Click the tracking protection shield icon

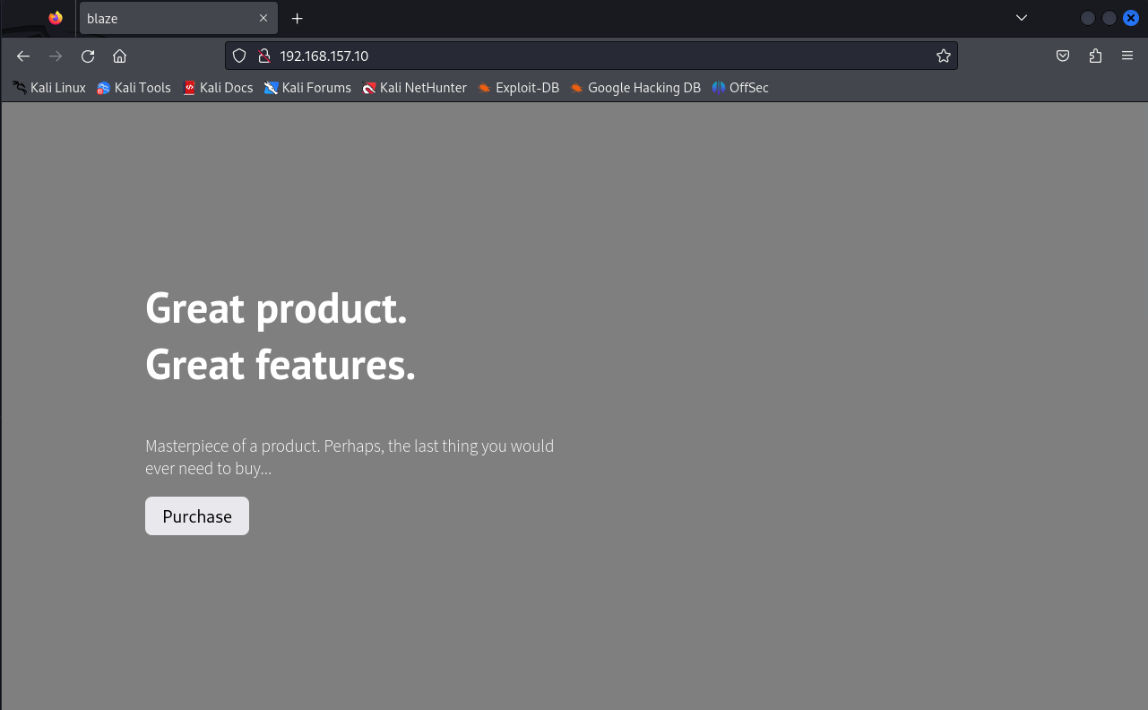point(239,56)
